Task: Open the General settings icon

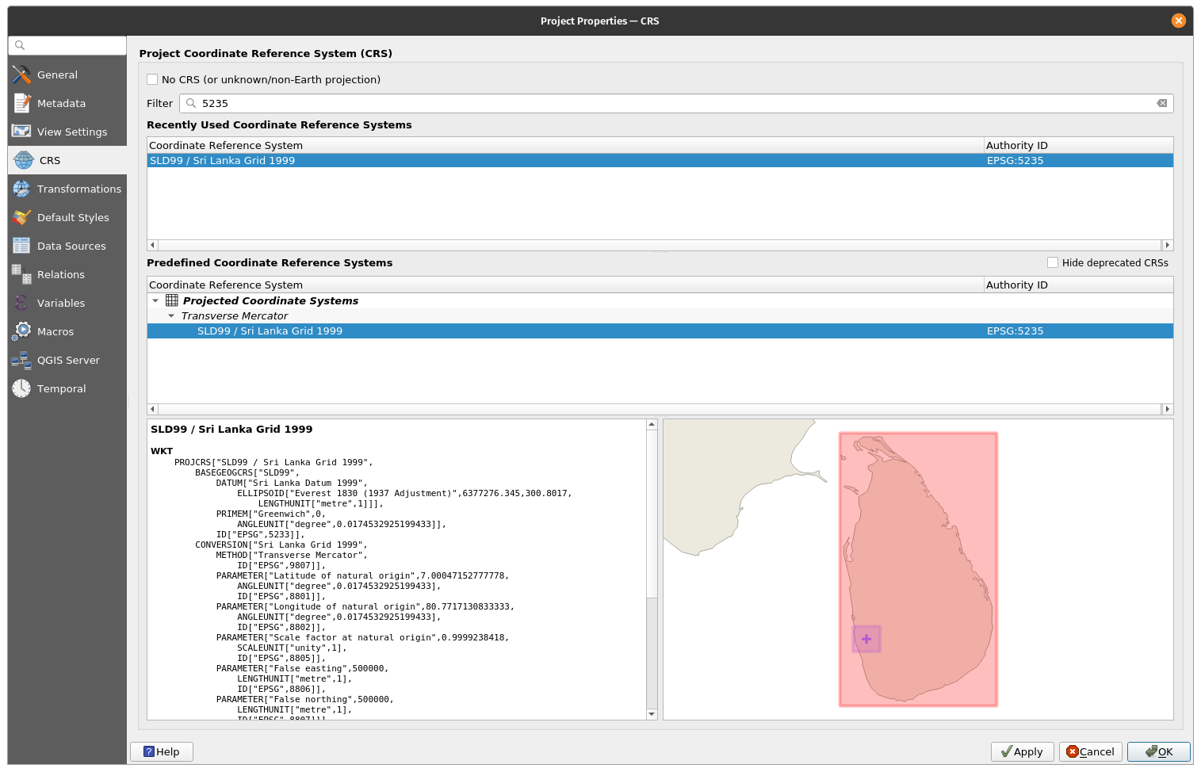Action: click(x=21, y=75)
